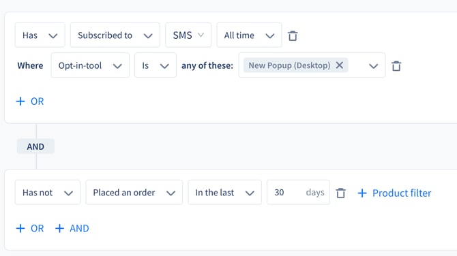Open the Placed an order dropdown
The width and height of the screenshot is (457, 256).
click(x=134, y=192)
